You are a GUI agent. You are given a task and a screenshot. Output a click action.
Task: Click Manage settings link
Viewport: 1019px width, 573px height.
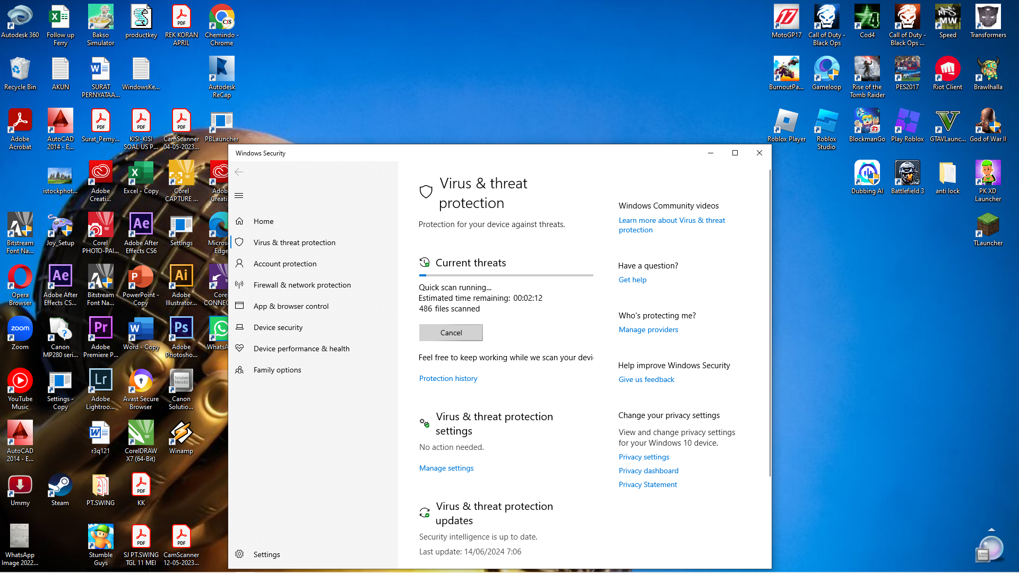(446, 468)
